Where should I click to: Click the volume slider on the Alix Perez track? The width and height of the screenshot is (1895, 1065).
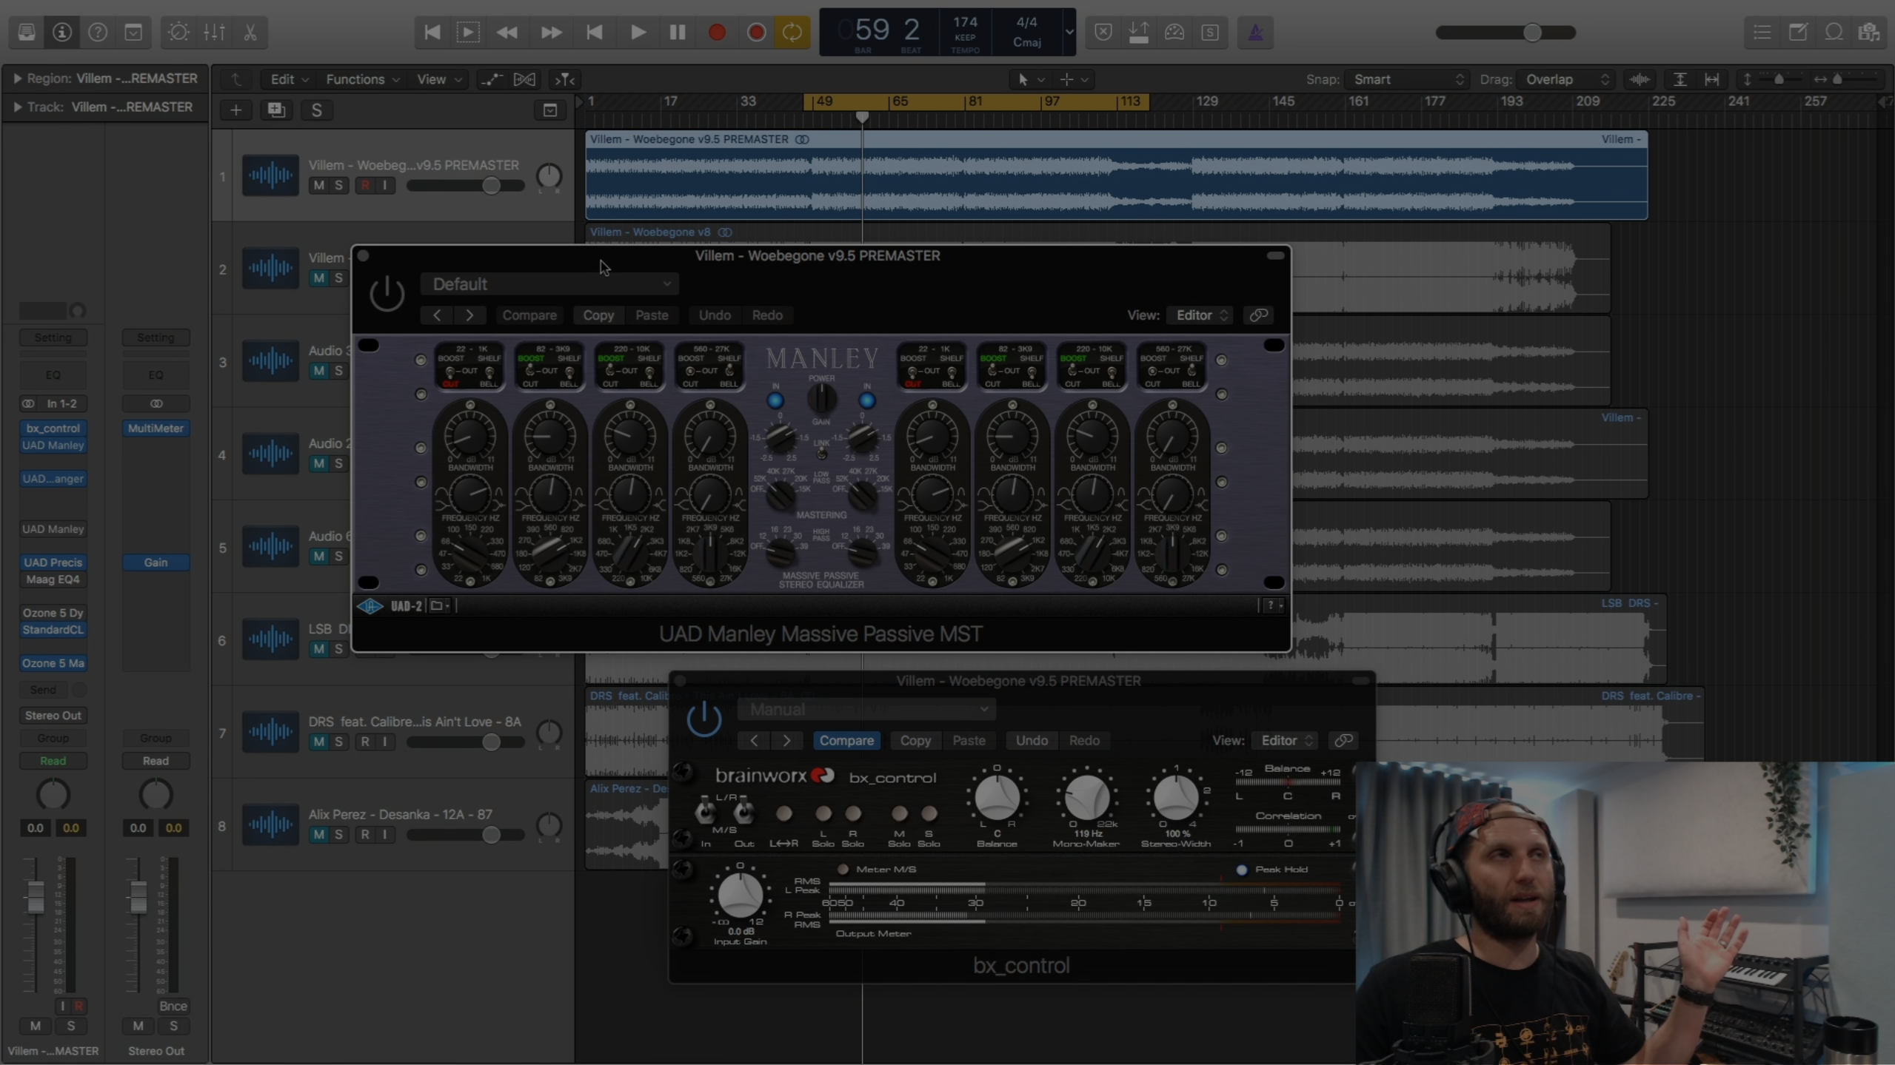tap(466, 834)
